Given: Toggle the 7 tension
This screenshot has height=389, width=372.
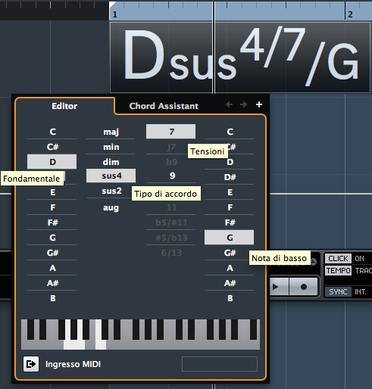Looking at the screenshot, I should pyautogui.click(x=171, y=132).
